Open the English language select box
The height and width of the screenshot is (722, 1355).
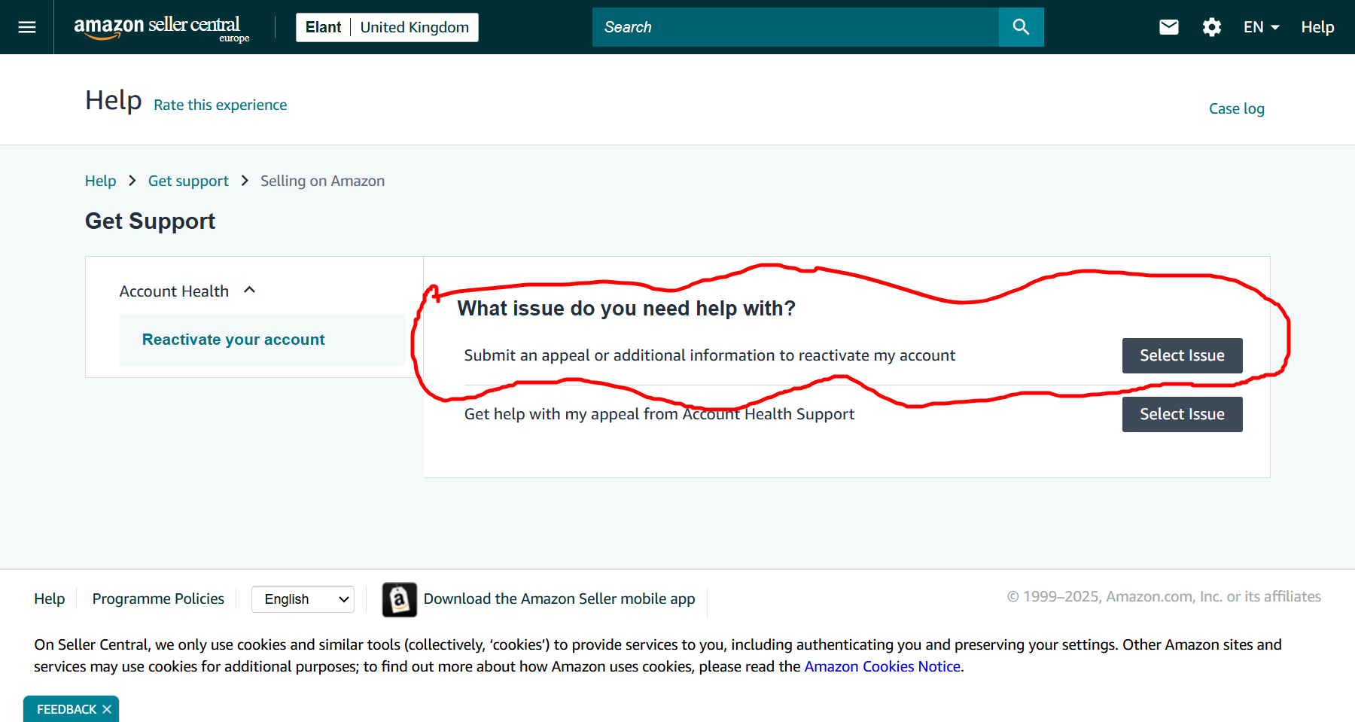(x=303, y=599)
